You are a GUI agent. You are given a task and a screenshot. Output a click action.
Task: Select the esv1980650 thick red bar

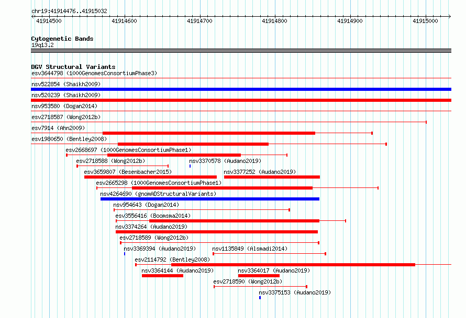tap(193, 144)
